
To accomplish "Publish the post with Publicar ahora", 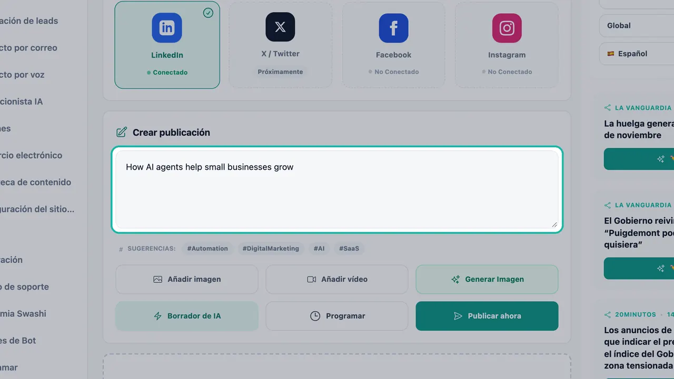I will tap(487, 316).
